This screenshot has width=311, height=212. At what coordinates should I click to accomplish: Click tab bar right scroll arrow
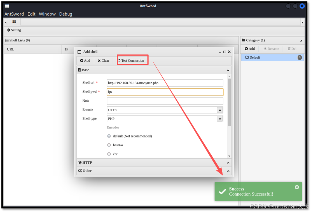point(302,23)
